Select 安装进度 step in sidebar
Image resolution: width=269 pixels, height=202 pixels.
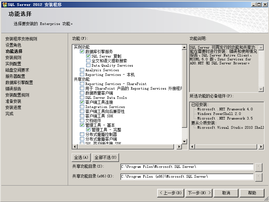(13, 107)
